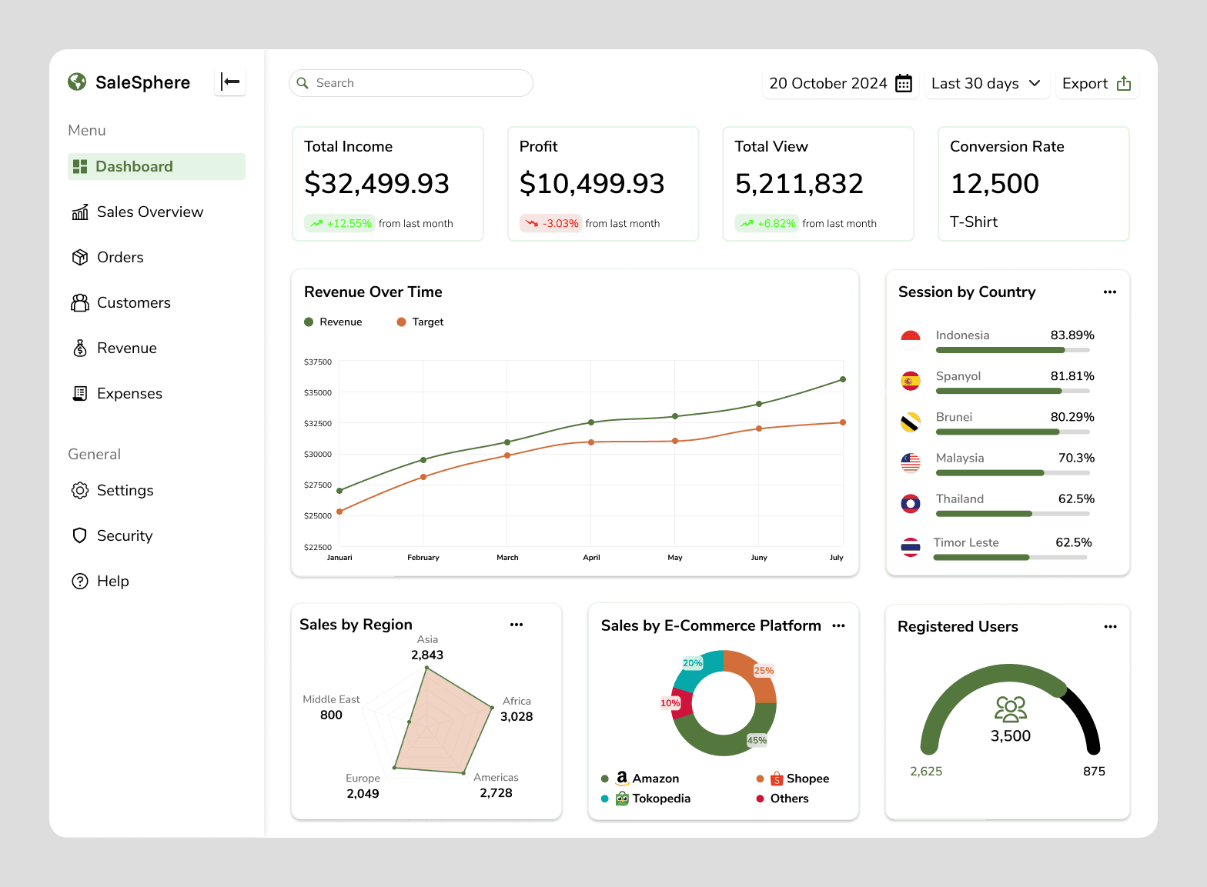Click the Search input field

coord(411,83)
